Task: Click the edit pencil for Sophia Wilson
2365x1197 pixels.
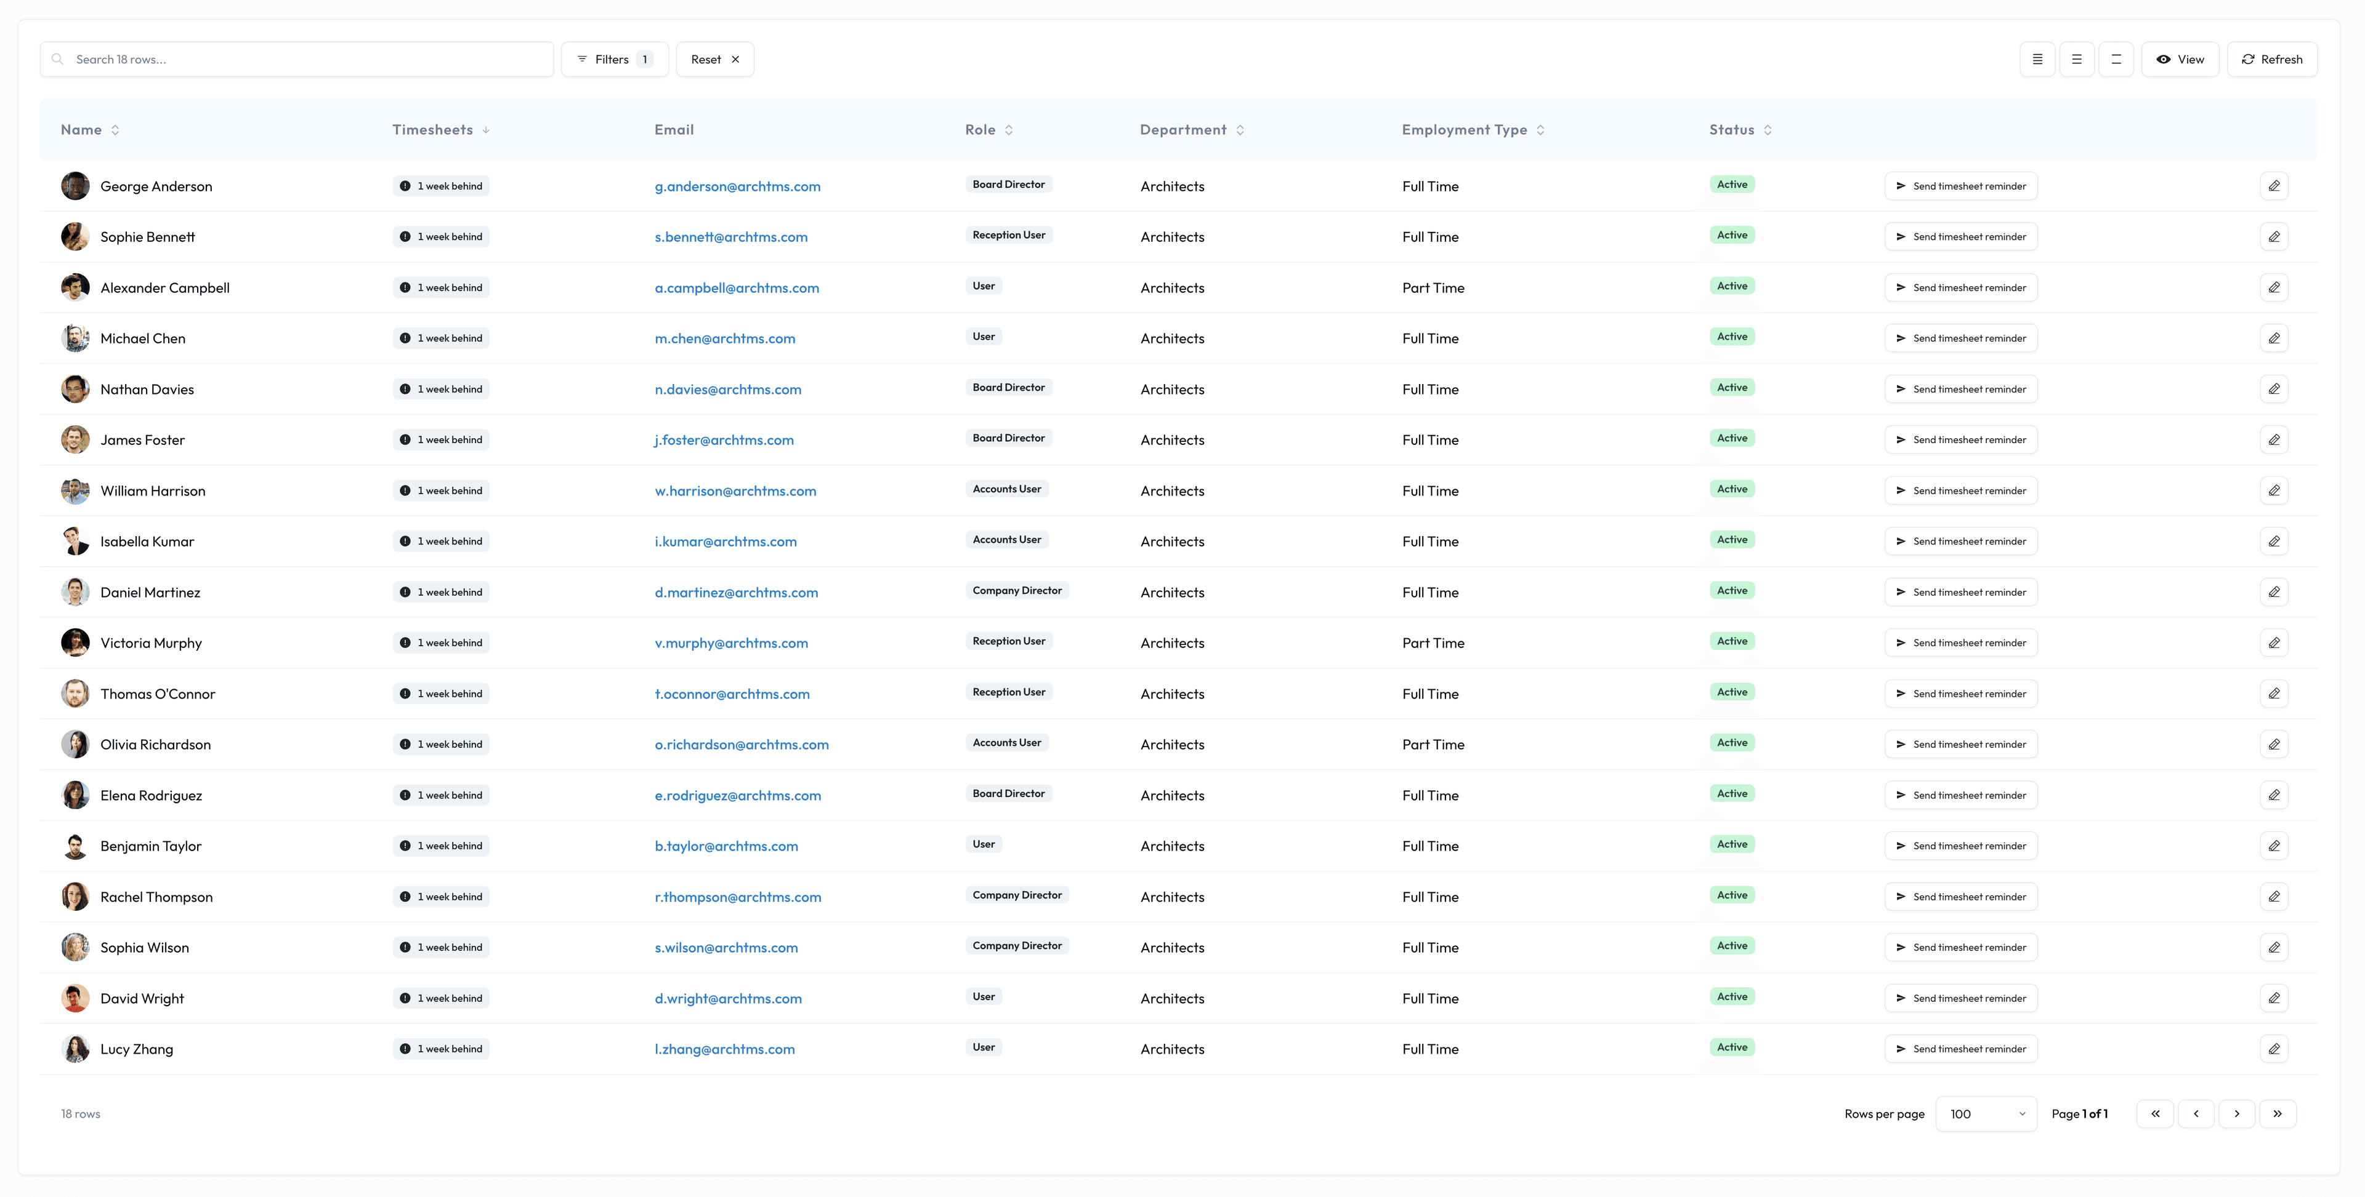Action: pos(2274,948)
